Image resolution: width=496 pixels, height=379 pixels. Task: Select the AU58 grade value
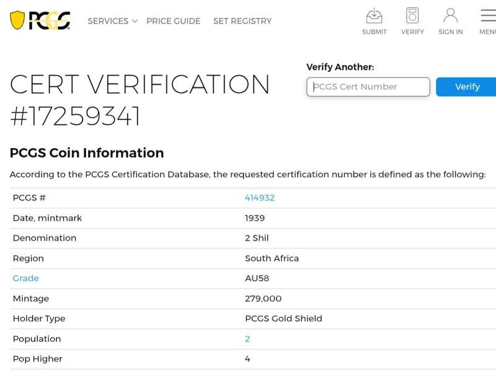point(257,278)
